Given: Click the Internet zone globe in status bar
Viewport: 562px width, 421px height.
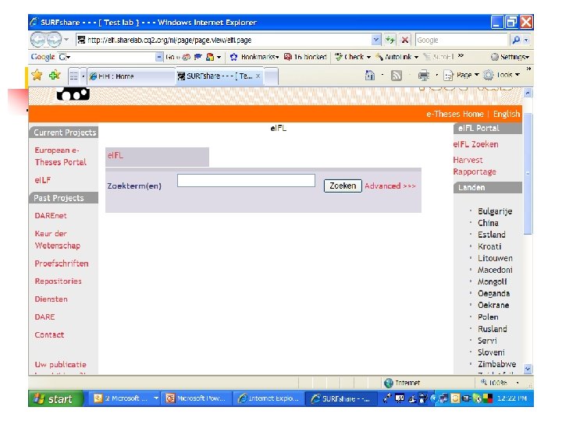Looking at the screenshot, I should [x=389, y=383].
